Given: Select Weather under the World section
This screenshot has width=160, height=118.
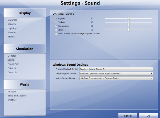Looking at the screenshot, I should point(12,100).
